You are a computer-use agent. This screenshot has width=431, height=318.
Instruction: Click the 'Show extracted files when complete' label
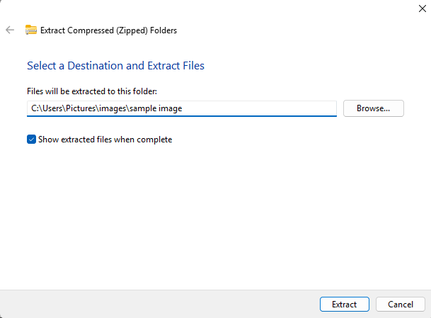point(105,140)
